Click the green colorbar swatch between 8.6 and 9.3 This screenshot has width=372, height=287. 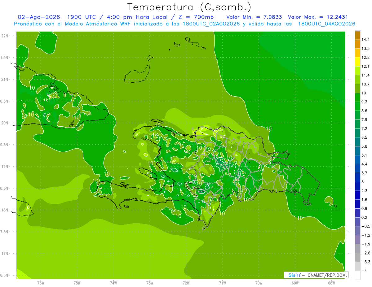[357, 106]
